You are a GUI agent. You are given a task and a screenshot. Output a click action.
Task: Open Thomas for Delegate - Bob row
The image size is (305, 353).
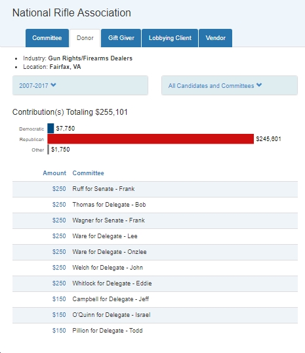(155, 205)
